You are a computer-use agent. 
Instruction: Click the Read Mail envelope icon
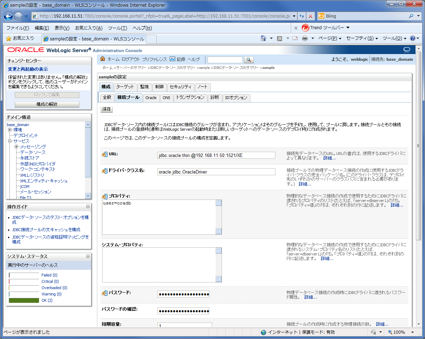coord(295,38)
